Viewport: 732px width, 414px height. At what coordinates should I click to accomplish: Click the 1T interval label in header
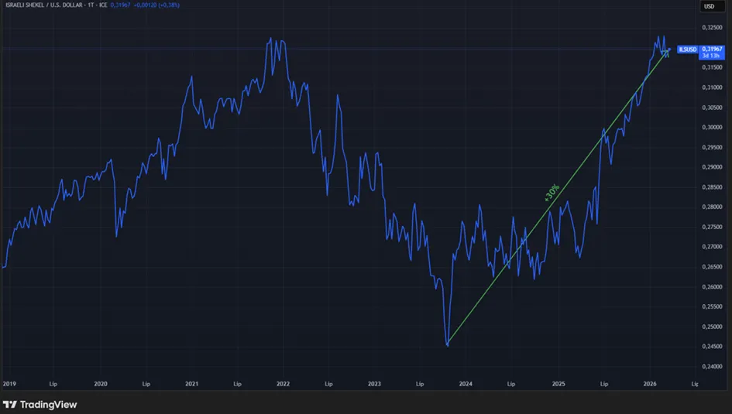91,5
